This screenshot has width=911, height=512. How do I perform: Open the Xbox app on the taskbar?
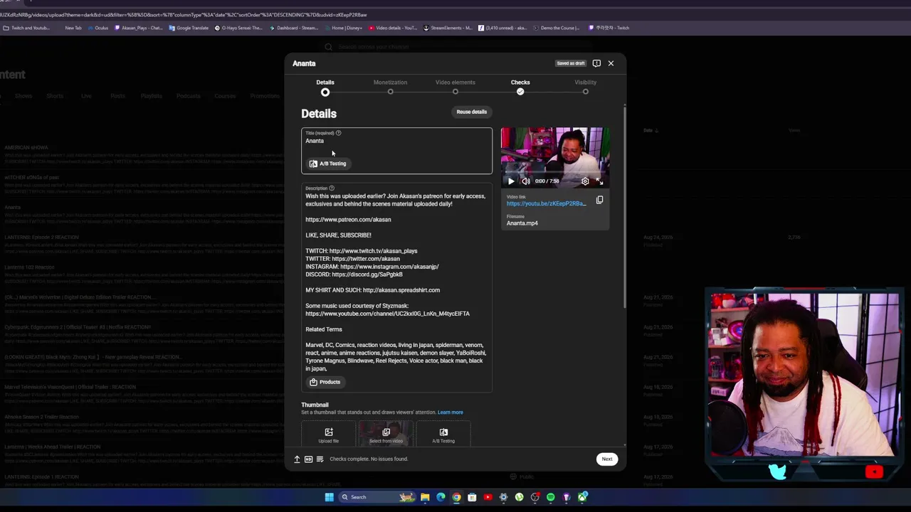click(582, 497)
